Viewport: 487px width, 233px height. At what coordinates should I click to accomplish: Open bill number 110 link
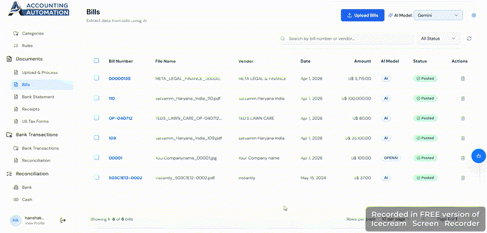click(111, 98)
